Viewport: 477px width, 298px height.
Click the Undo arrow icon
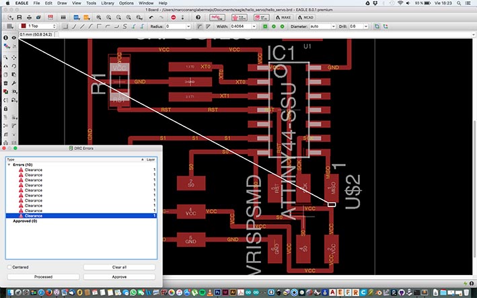tap(151, 17)
